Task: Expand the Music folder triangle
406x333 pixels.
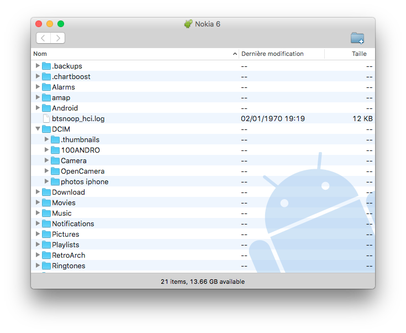Action: 38,212
